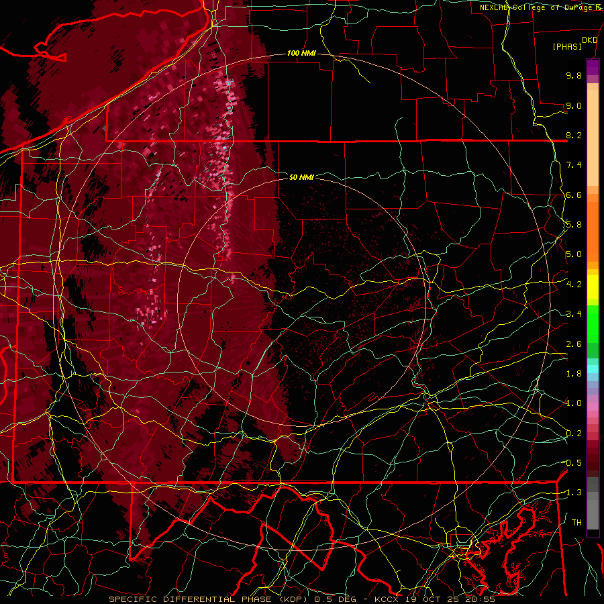This screenshot has width=604, height=604.
Task: Click the 1.0 legend value
Action: (574, 403)
